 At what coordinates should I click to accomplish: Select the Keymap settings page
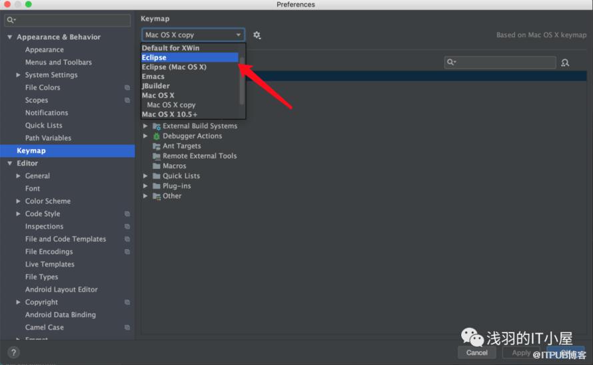(67, 151)
